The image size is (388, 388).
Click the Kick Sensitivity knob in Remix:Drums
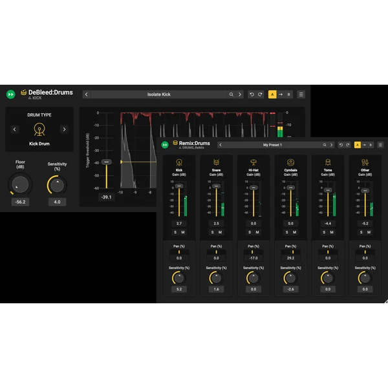point(179,278)
